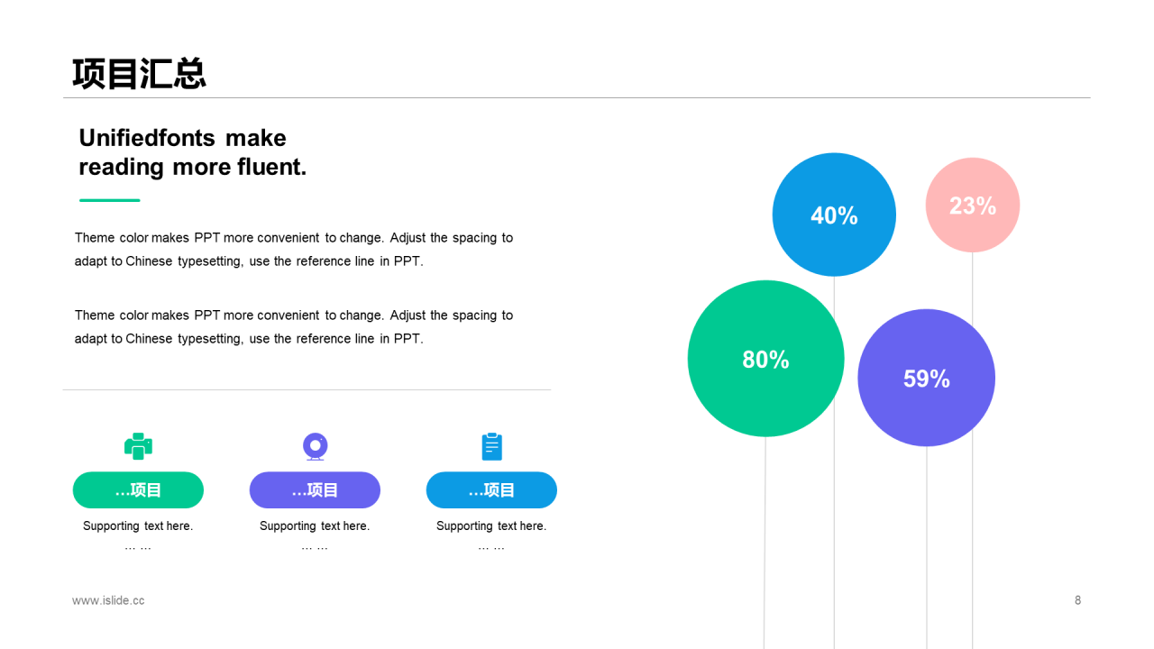Select the purple 59% circle
Image resolution: width=1154 pixels, height=649 pixels.
[x=927, y=378]
